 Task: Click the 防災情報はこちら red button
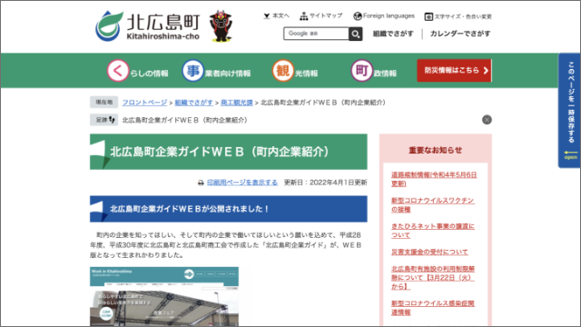click(x=454, y=71)
